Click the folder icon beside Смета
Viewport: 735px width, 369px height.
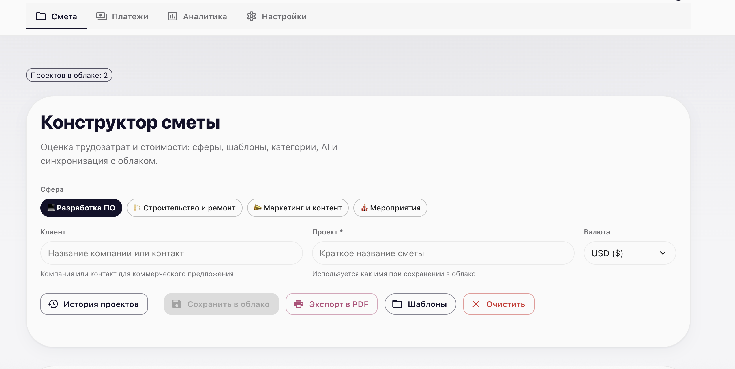[41, 16]
